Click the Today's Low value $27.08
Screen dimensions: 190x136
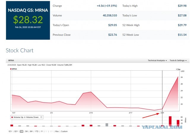coord(182,15)
